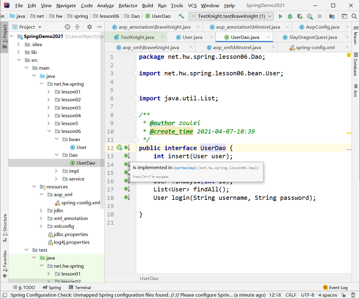Start debugging with the bug icon

(290, 16)
